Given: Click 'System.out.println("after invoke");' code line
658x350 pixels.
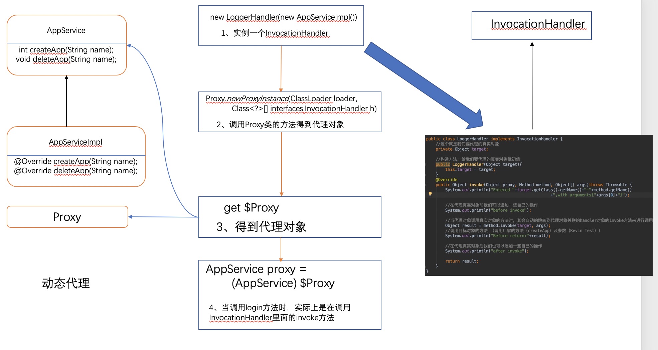Looking at the screenshot, I should pos(487,251).
